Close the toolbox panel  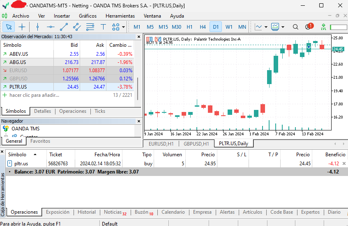(x=2, y=152)
